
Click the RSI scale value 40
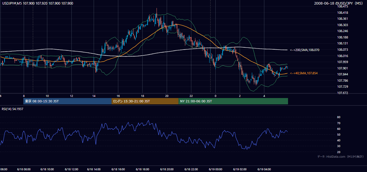coord(339,140)
